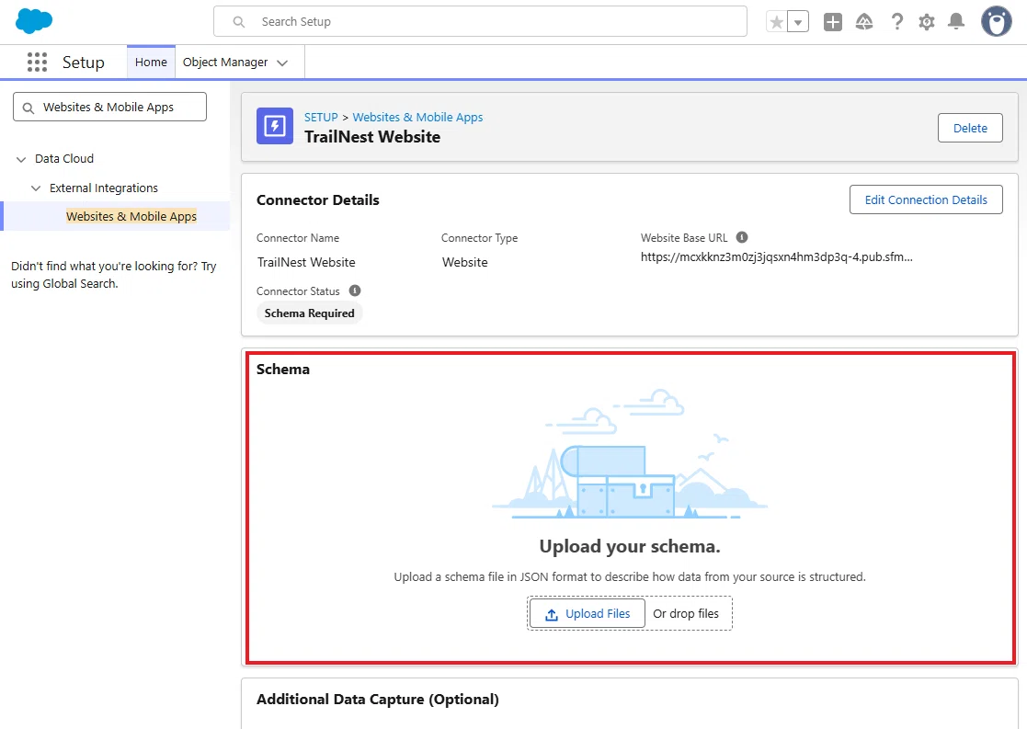
Task: Click the Additional Data Capture (Optional) heading
Action: (x=377, y=700)
